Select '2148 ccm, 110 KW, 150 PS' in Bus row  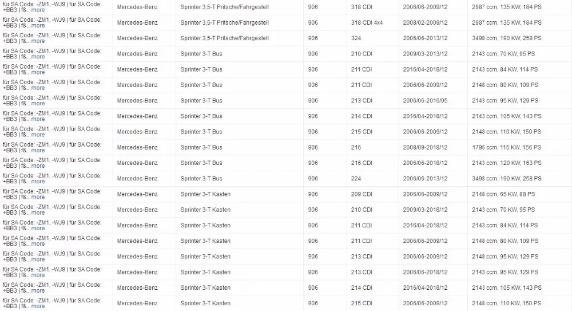(x=506, y=132)
